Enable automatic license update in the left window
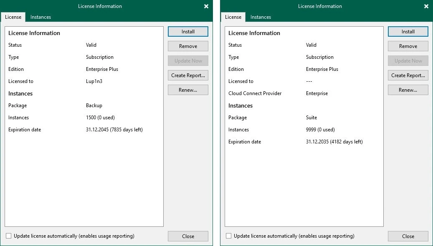This screenshot has height=246, width=433. click(x=9, y=236)
